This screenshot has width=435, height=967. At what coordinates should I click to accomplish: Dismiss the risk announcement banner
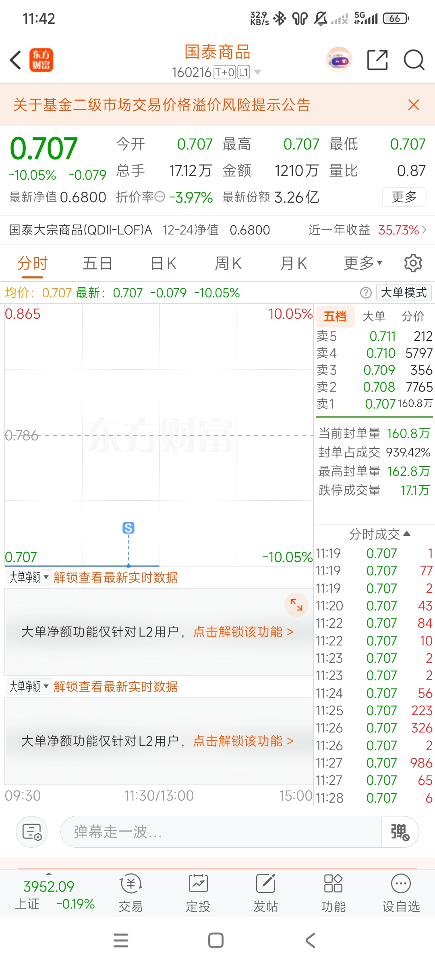pos(414,105)
